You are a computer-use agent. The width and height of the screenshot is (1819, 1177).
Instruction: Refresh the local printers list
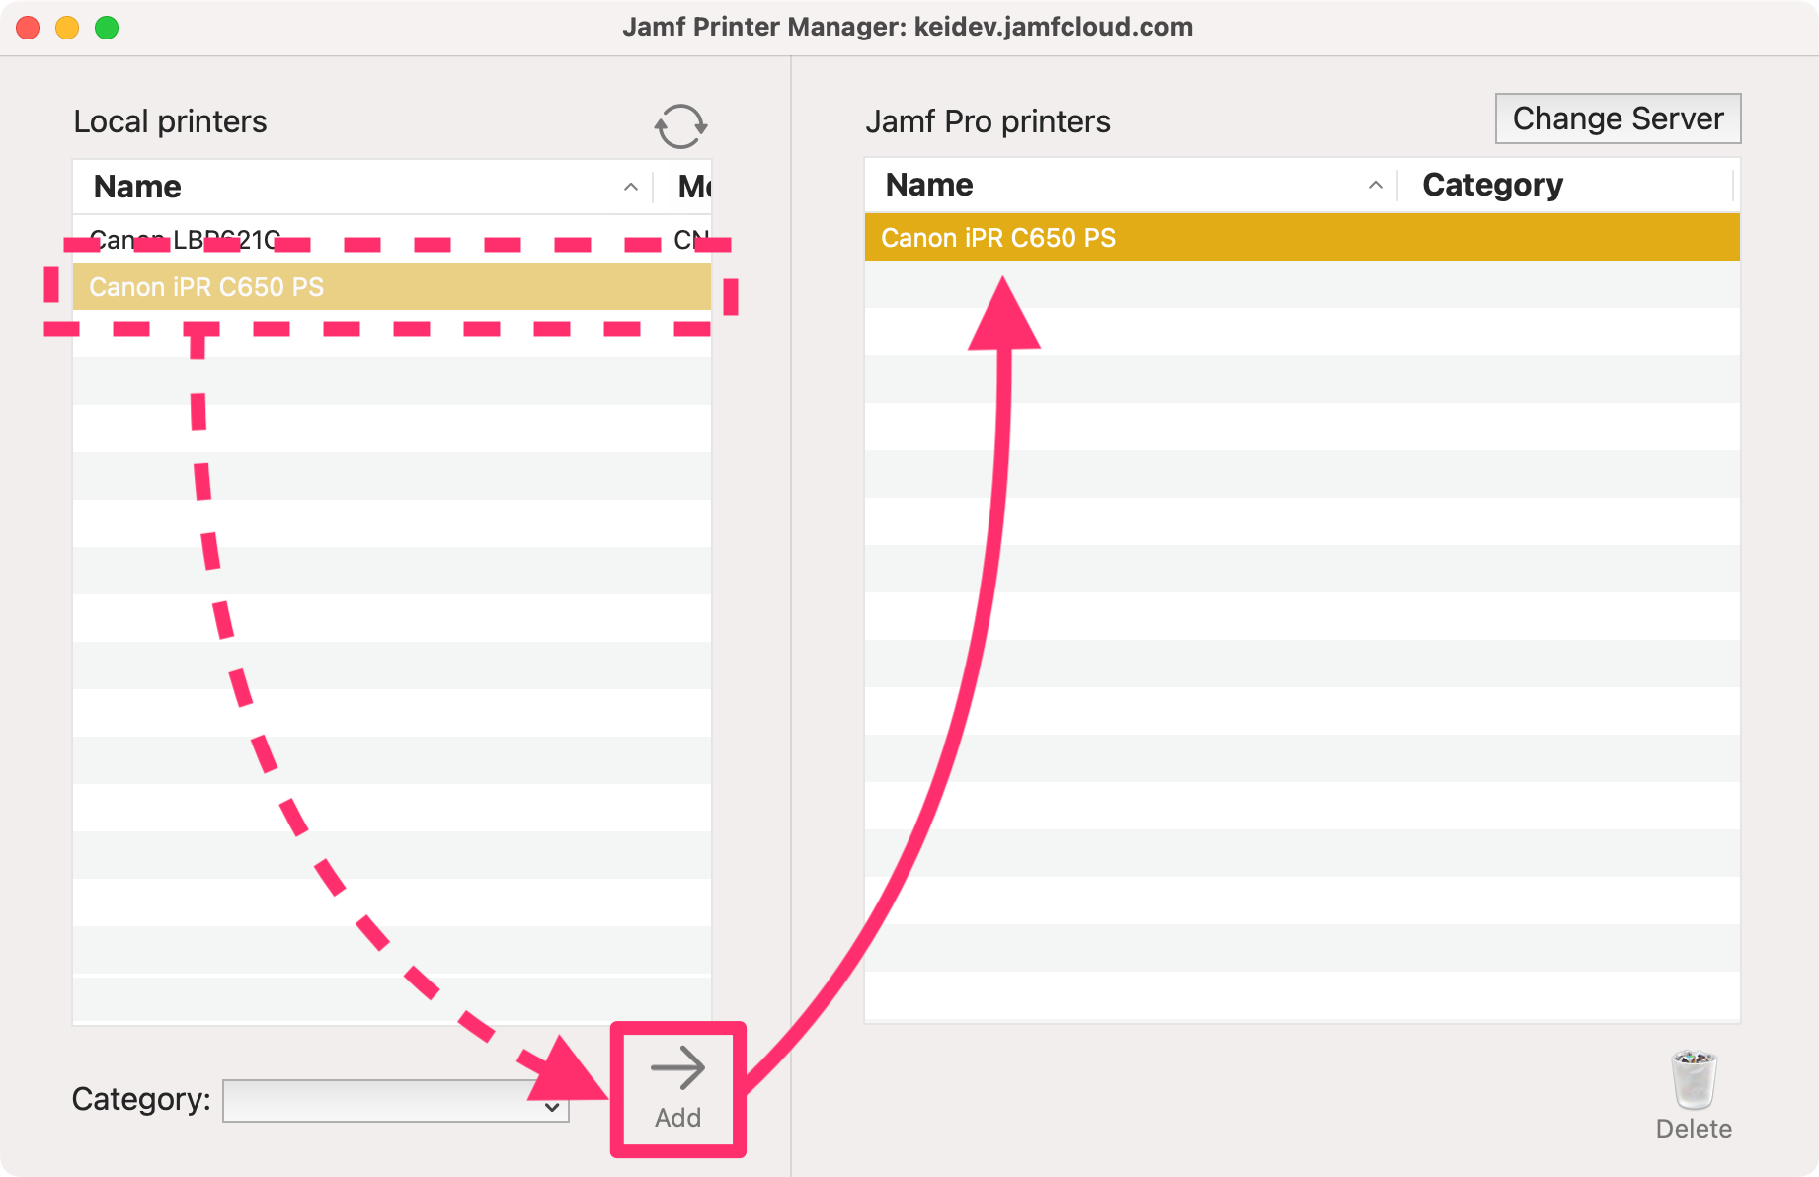point(680,126)
